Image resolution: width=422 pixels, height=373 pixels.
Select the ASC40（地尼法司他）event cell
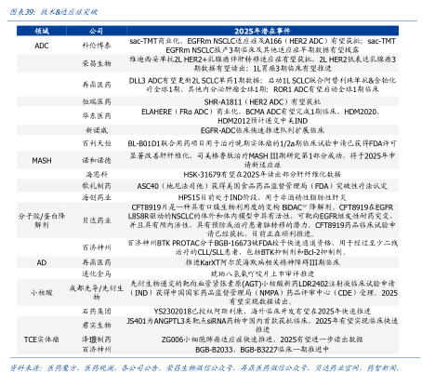coord(262,186)
